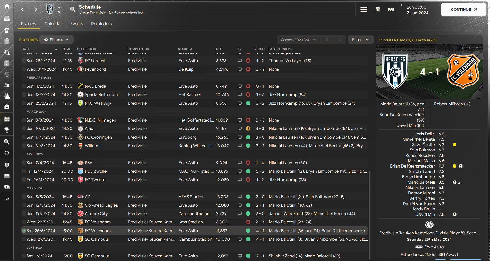The image size is (490, 261).
Task: Open the Transfers arrows icon in sidebar
Action: (x=7, y=153)
